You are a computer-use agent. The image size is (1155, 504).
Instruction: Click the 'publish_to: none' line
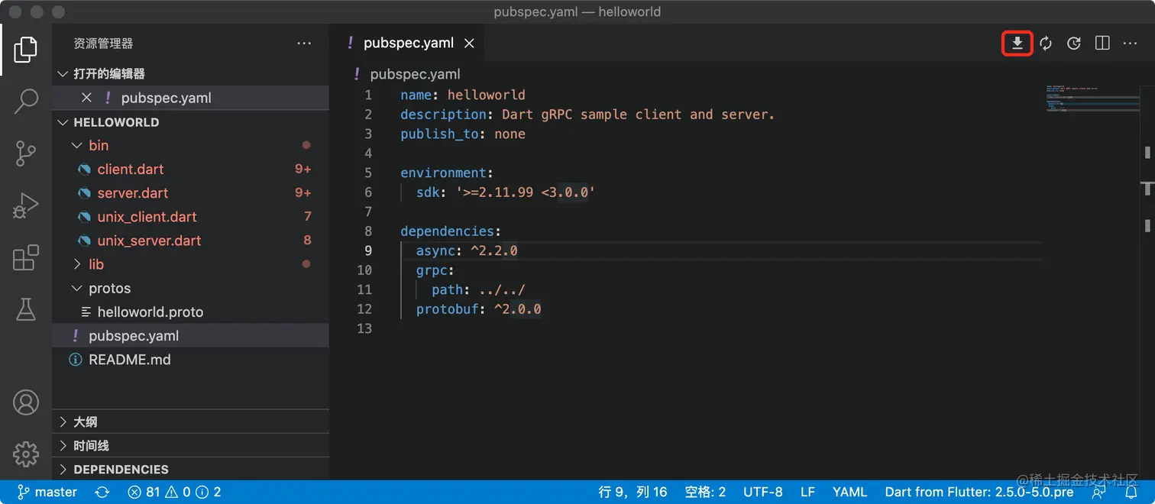tap(463, 134)
